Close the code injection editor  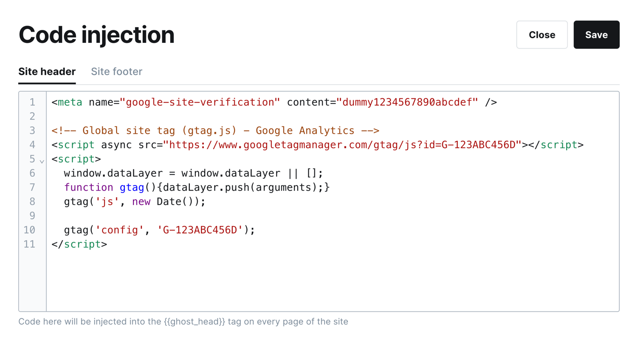pyautogui.click(x=541, y=34)
